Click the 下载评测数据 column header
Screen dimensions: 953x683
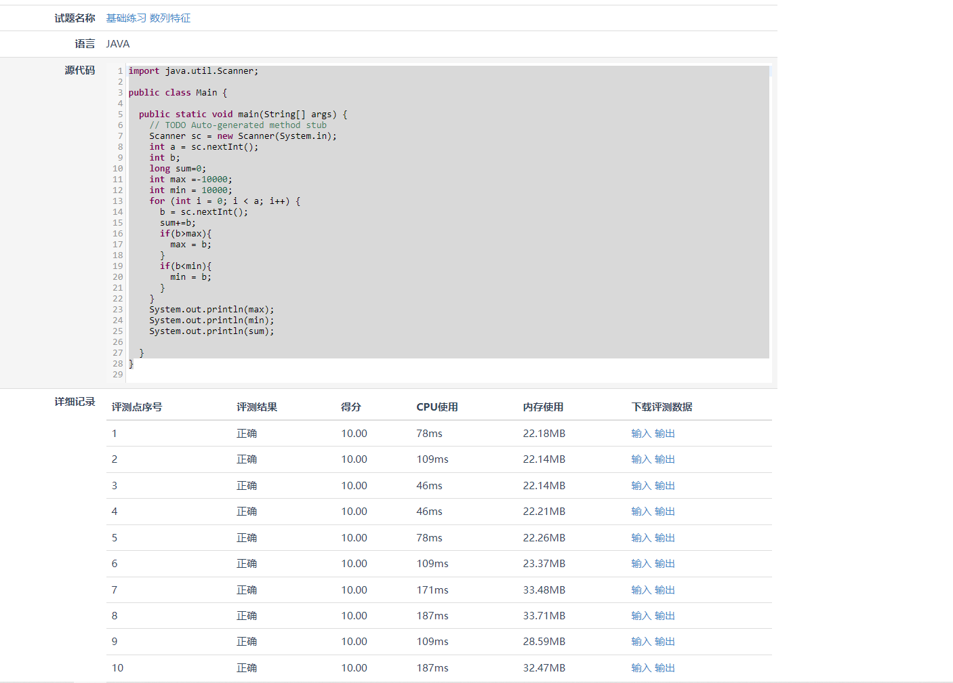point(662,407)
